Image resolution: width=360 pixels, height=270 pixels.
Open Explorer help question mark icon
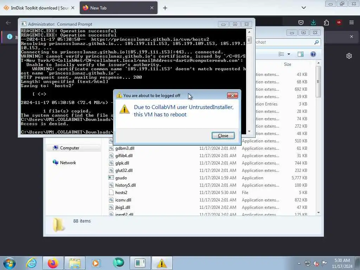coord(313,54)
